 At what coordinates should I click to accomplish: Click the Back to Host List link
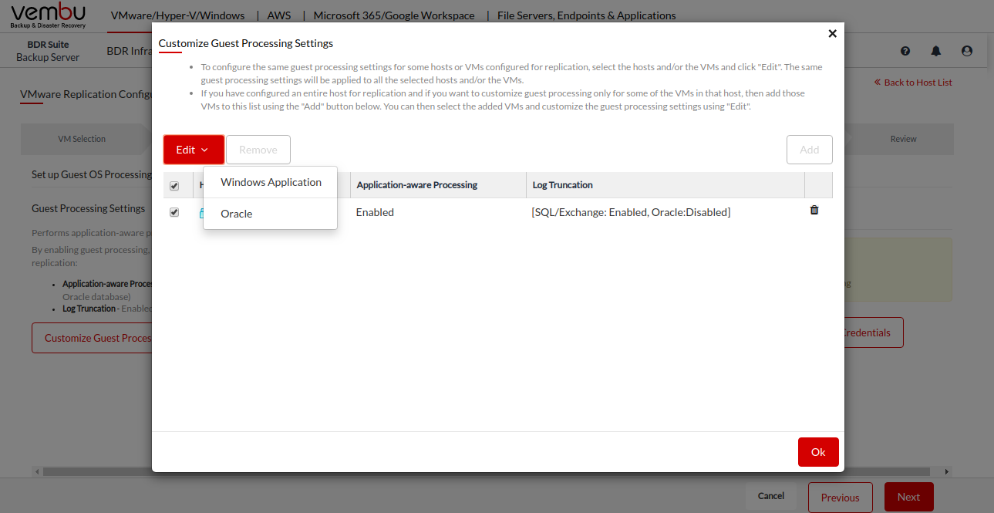click(x=913, y=83)
